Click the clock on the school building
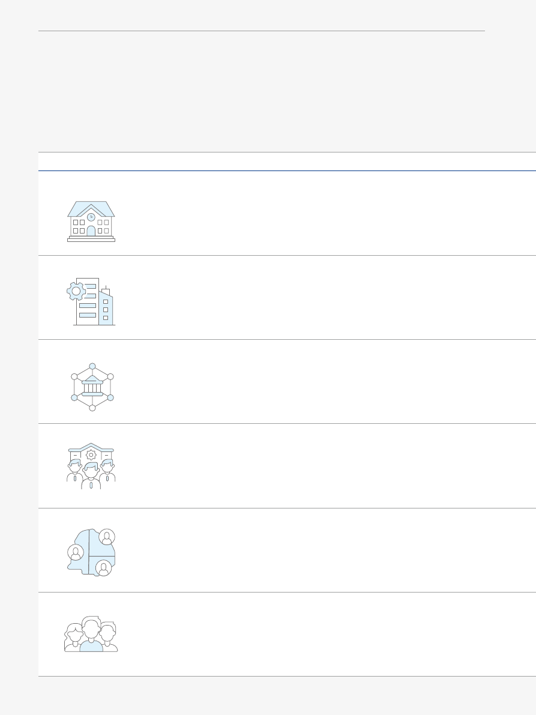 tap(91, 217)
